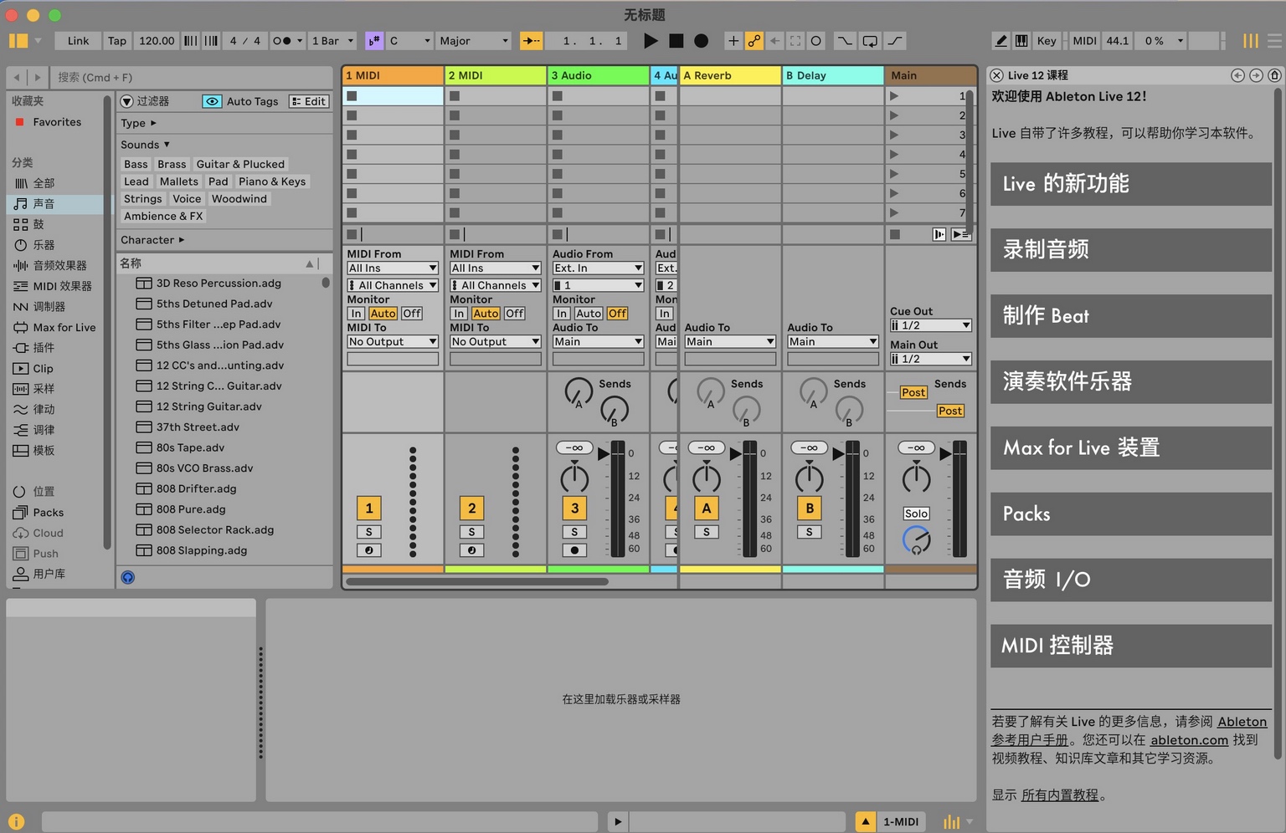
Task: Launch Main scene 1
Action: coord(894,96)
